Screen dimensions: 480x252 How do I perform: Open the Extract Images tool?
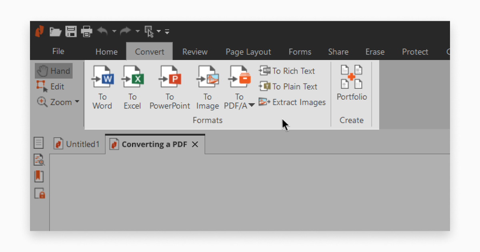(292, 102)
